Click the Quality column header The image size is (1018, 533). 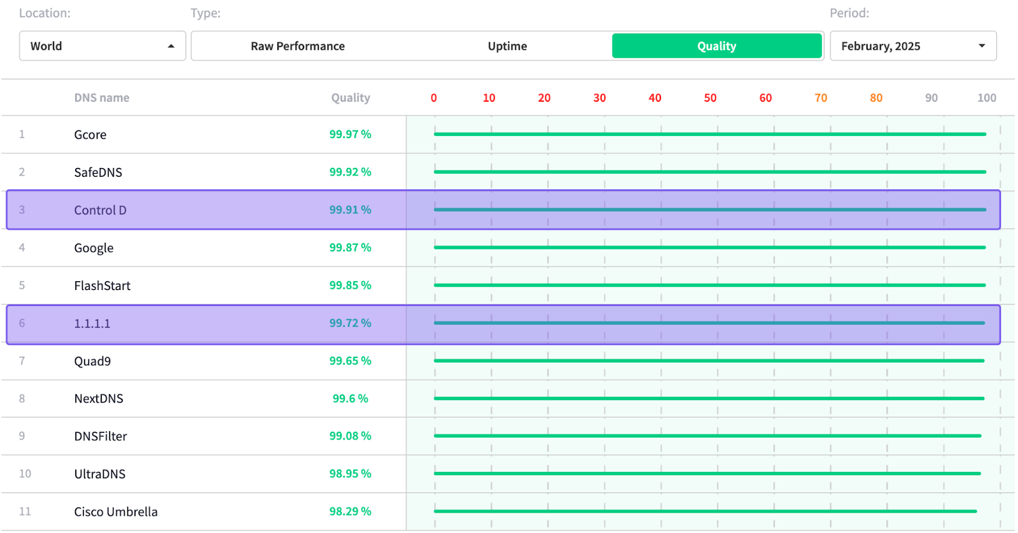point(351,97)
